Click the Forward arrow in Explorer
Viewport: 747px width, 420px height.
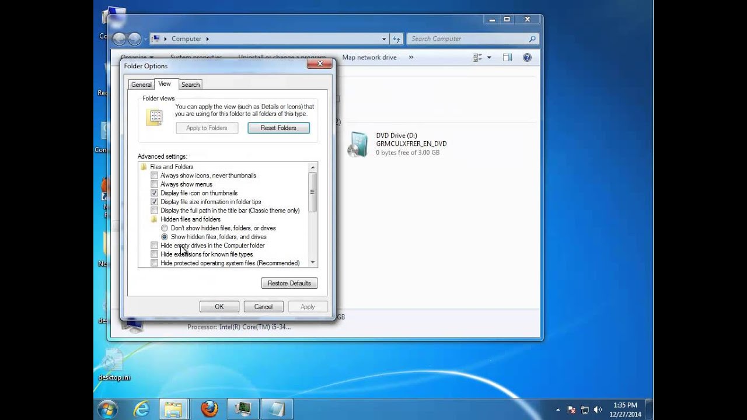(134, 39)
